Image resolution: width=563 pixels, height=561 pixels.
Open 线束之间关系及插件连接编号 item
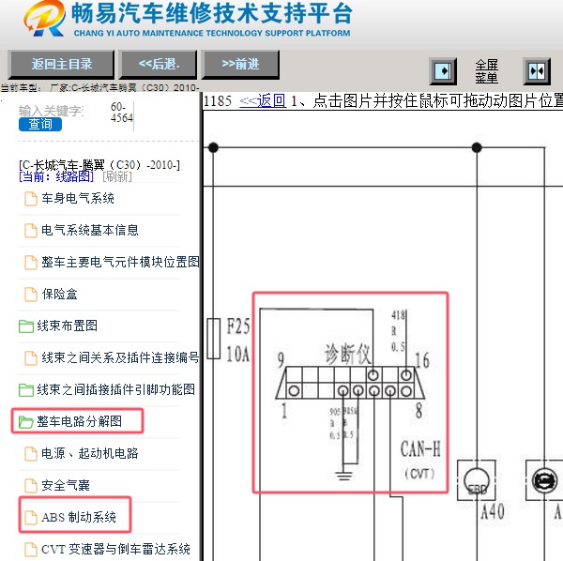pos(120,357)
